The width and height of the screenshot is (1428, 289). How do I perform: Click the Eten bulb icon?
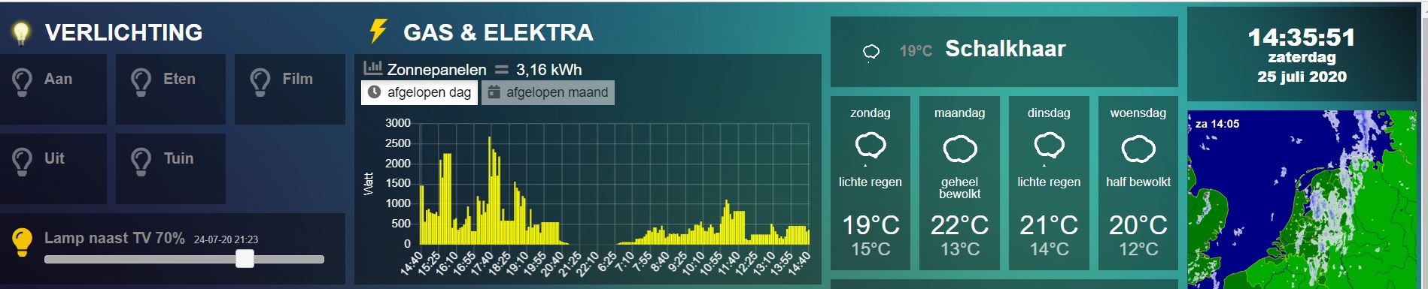(x=141, y=82)
